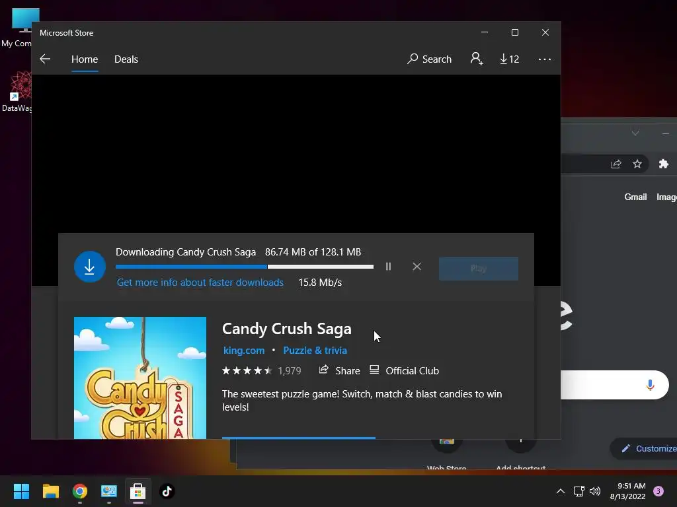
Task: Click the account sign-in person icon
Action: pos(477,59)
